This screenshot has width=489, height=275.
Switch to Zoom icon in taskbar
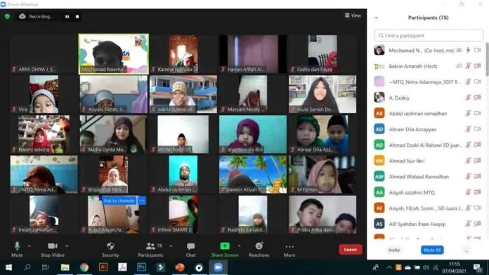click(218, 267)
